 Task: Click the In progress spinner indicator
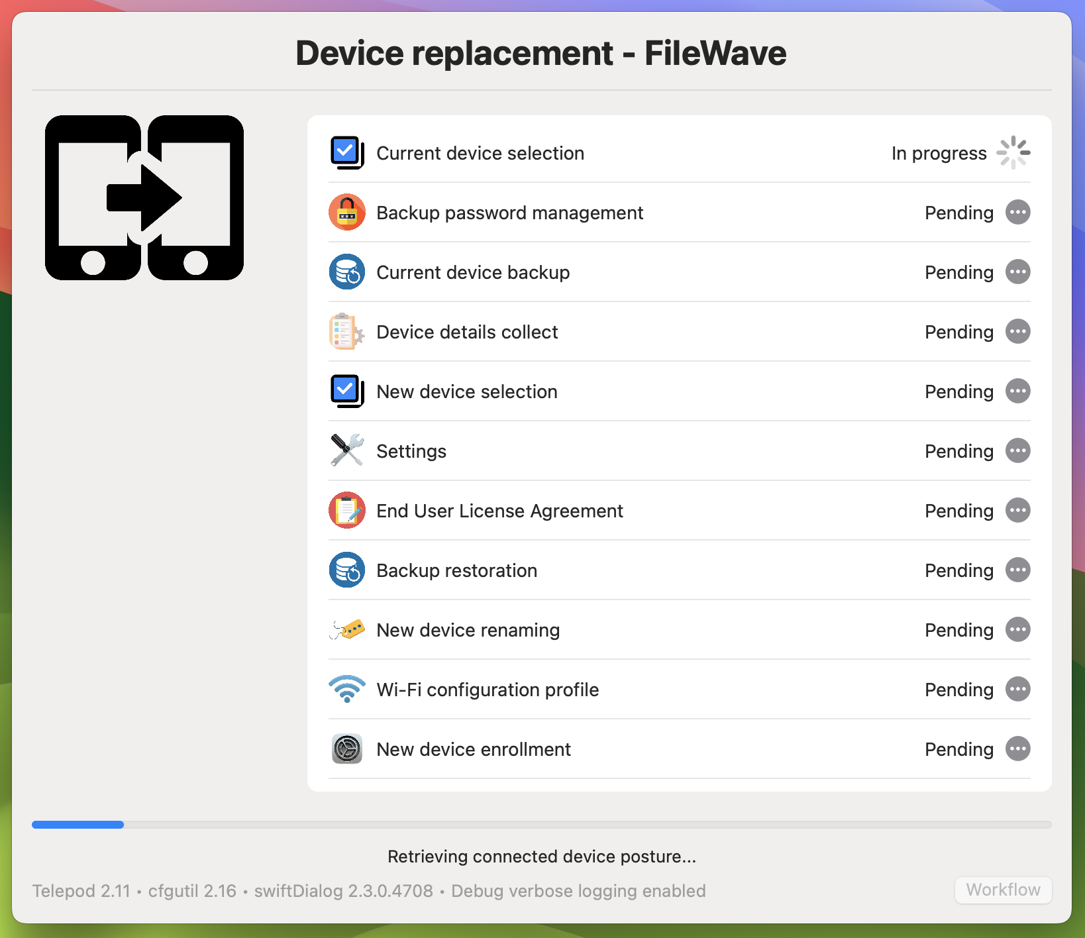point(1013,152)
